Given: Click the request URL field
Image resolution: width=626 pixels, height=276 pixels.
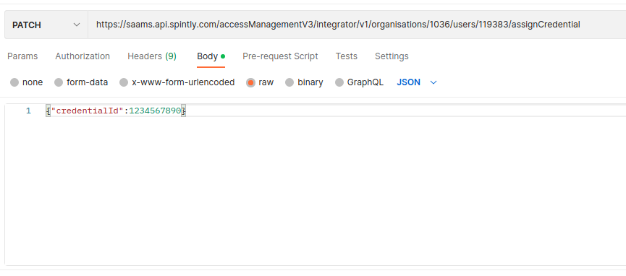Looking at the screenshot, I should coord(357,25).
